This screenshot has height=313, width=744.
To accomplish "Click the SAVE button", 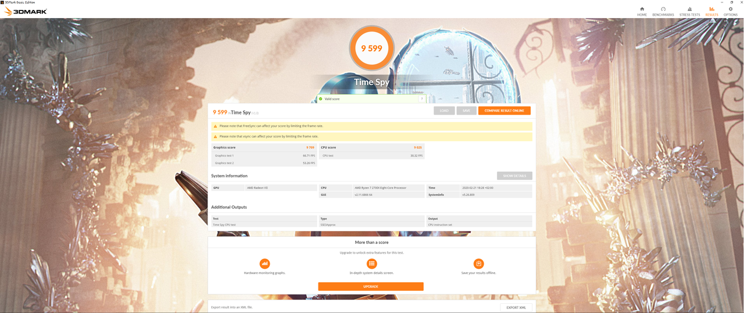I will (466, 111).
